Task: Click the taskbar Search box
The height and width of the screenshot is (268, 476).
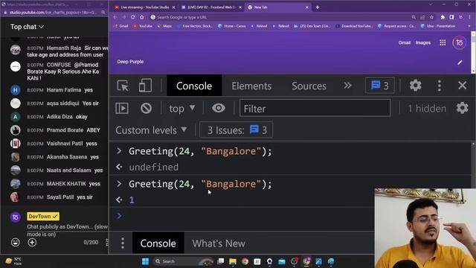Action: [183, 261]
